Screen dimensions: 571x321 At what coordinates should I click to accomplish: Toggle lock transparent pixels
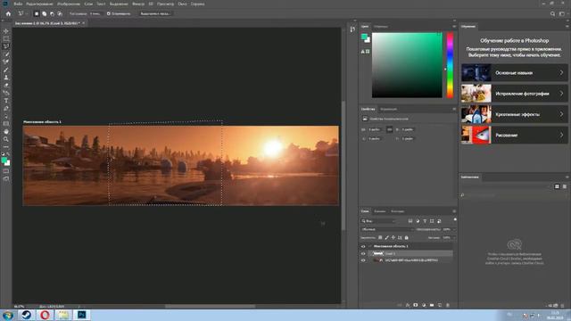(x=380, y=237)
